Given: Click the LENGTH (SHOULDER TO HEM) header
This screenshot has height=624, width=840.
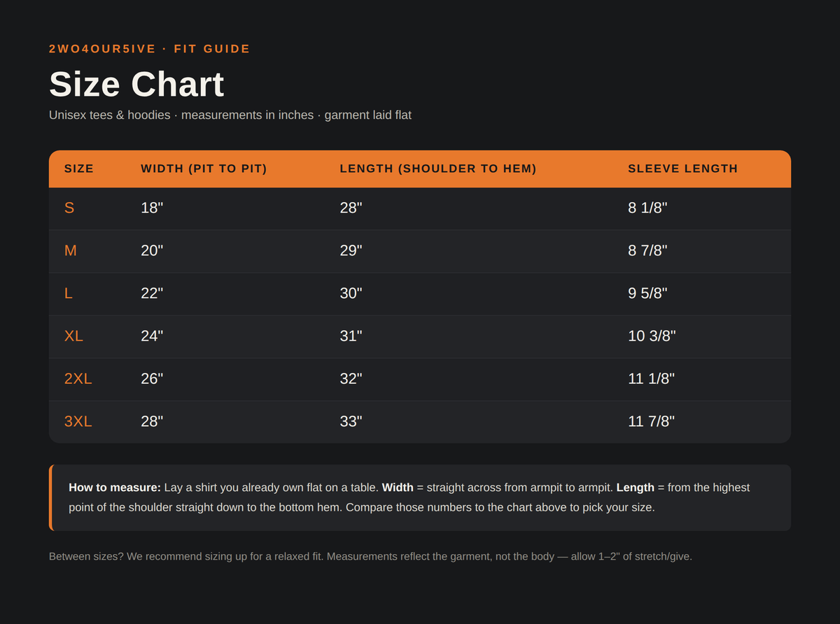Looking at the screenshot, I should [x=438, y=169].
